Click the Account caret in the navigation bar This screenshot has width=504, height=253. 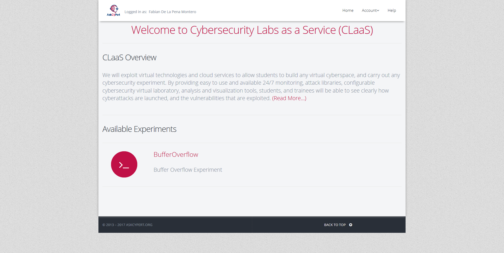(x=378, y=10)
